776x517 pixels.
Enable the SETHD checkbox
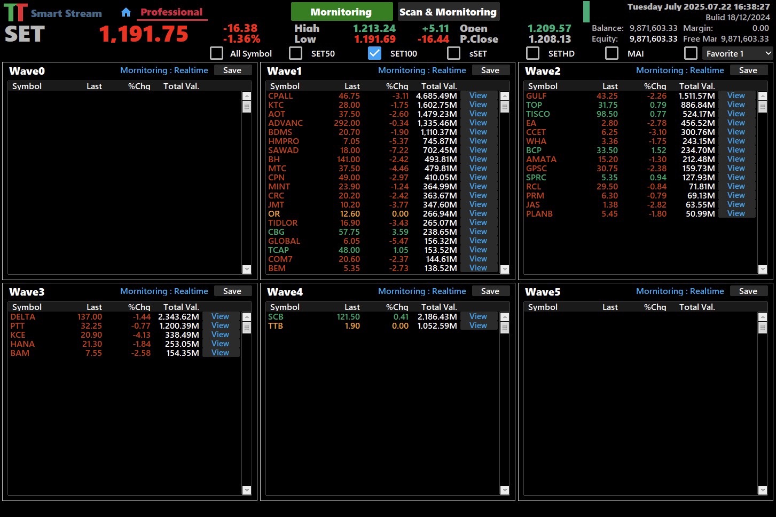coord(532,53)
